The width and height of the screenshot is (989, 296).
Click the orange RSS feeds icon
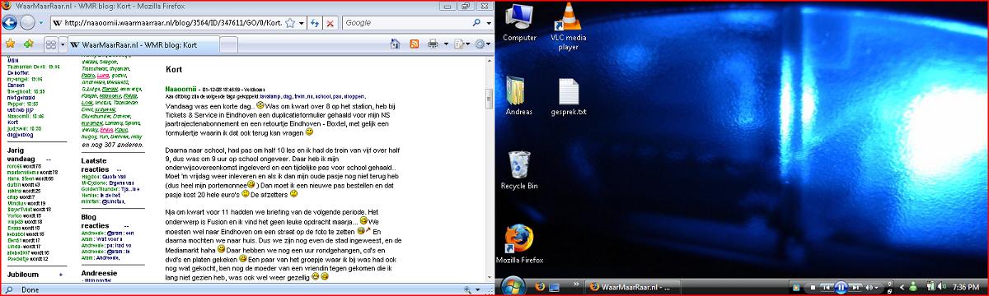(414, 44)
